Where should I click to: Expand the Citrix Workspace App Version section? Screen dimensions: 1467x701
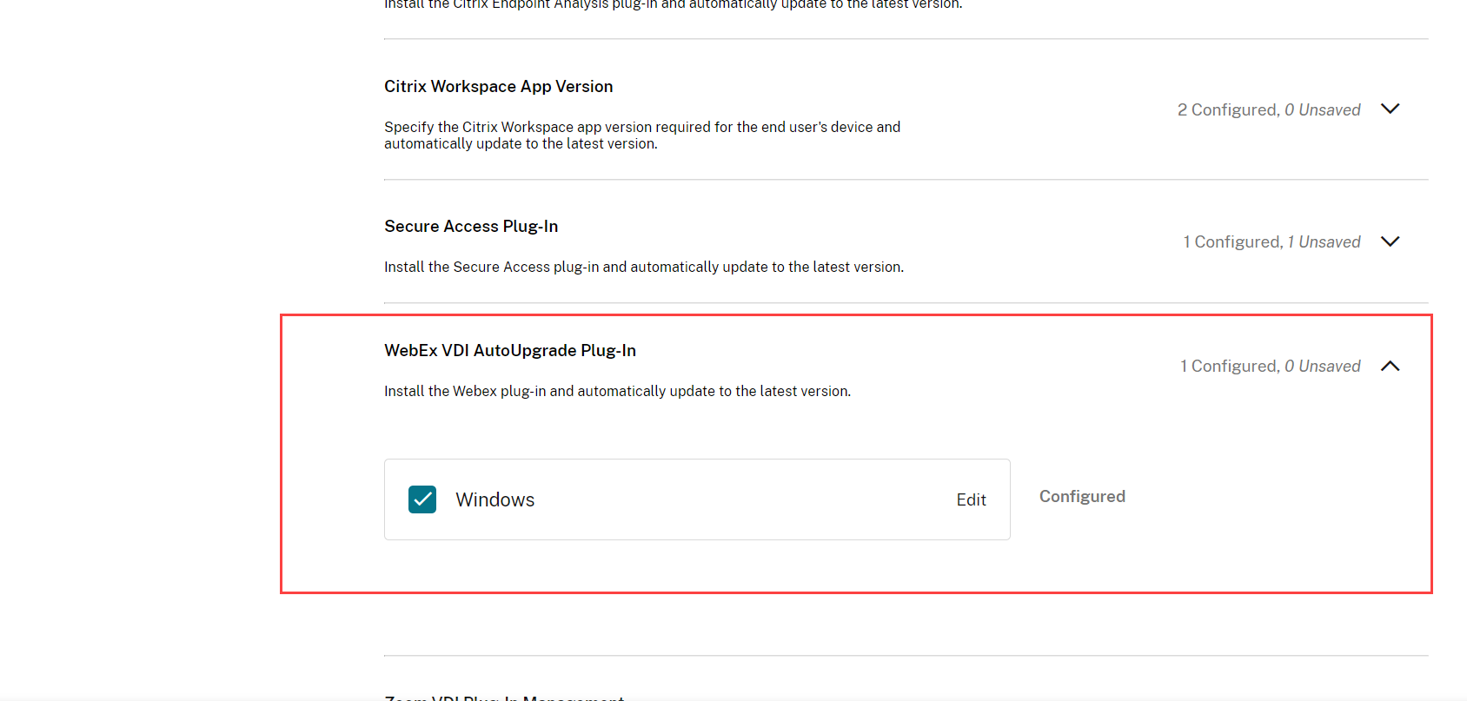(x=1390, y=109)
